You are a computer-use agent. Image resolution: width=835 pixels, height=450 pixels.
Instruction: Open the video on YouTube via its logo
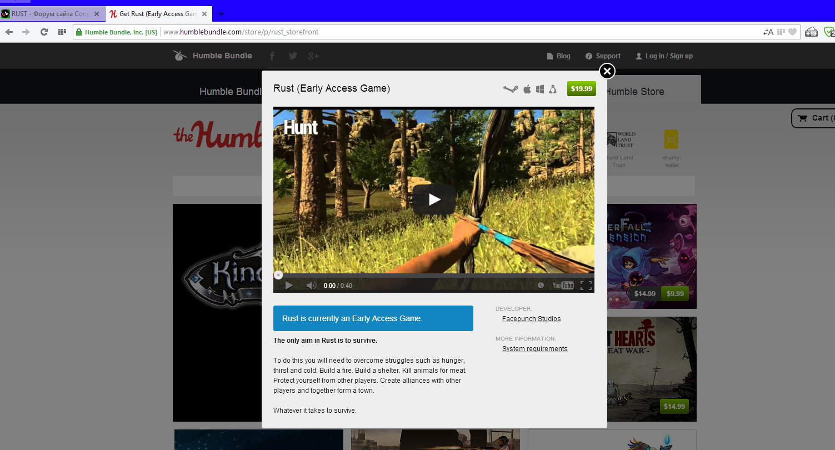pyautogui.click(x=563, y=286)
